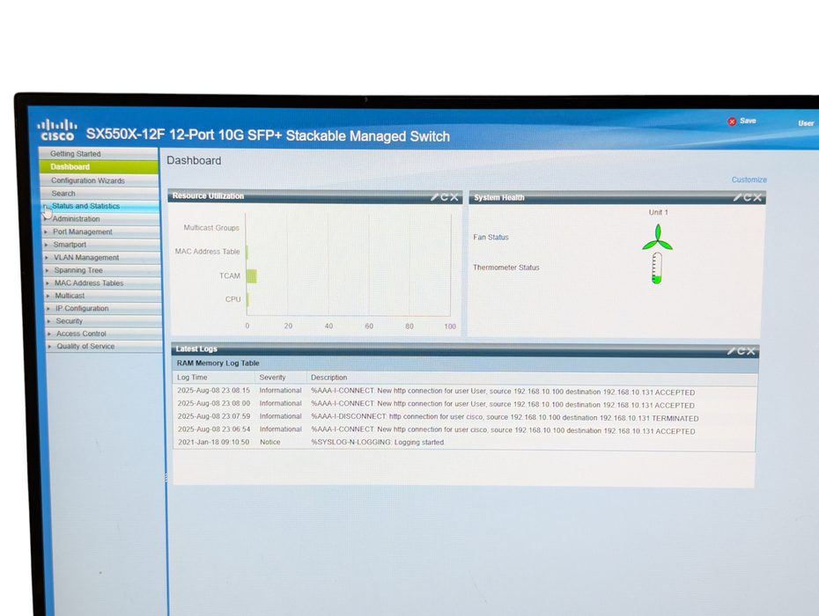
Task: Click the Unit 1 label
Action: [x=658, y=212]
